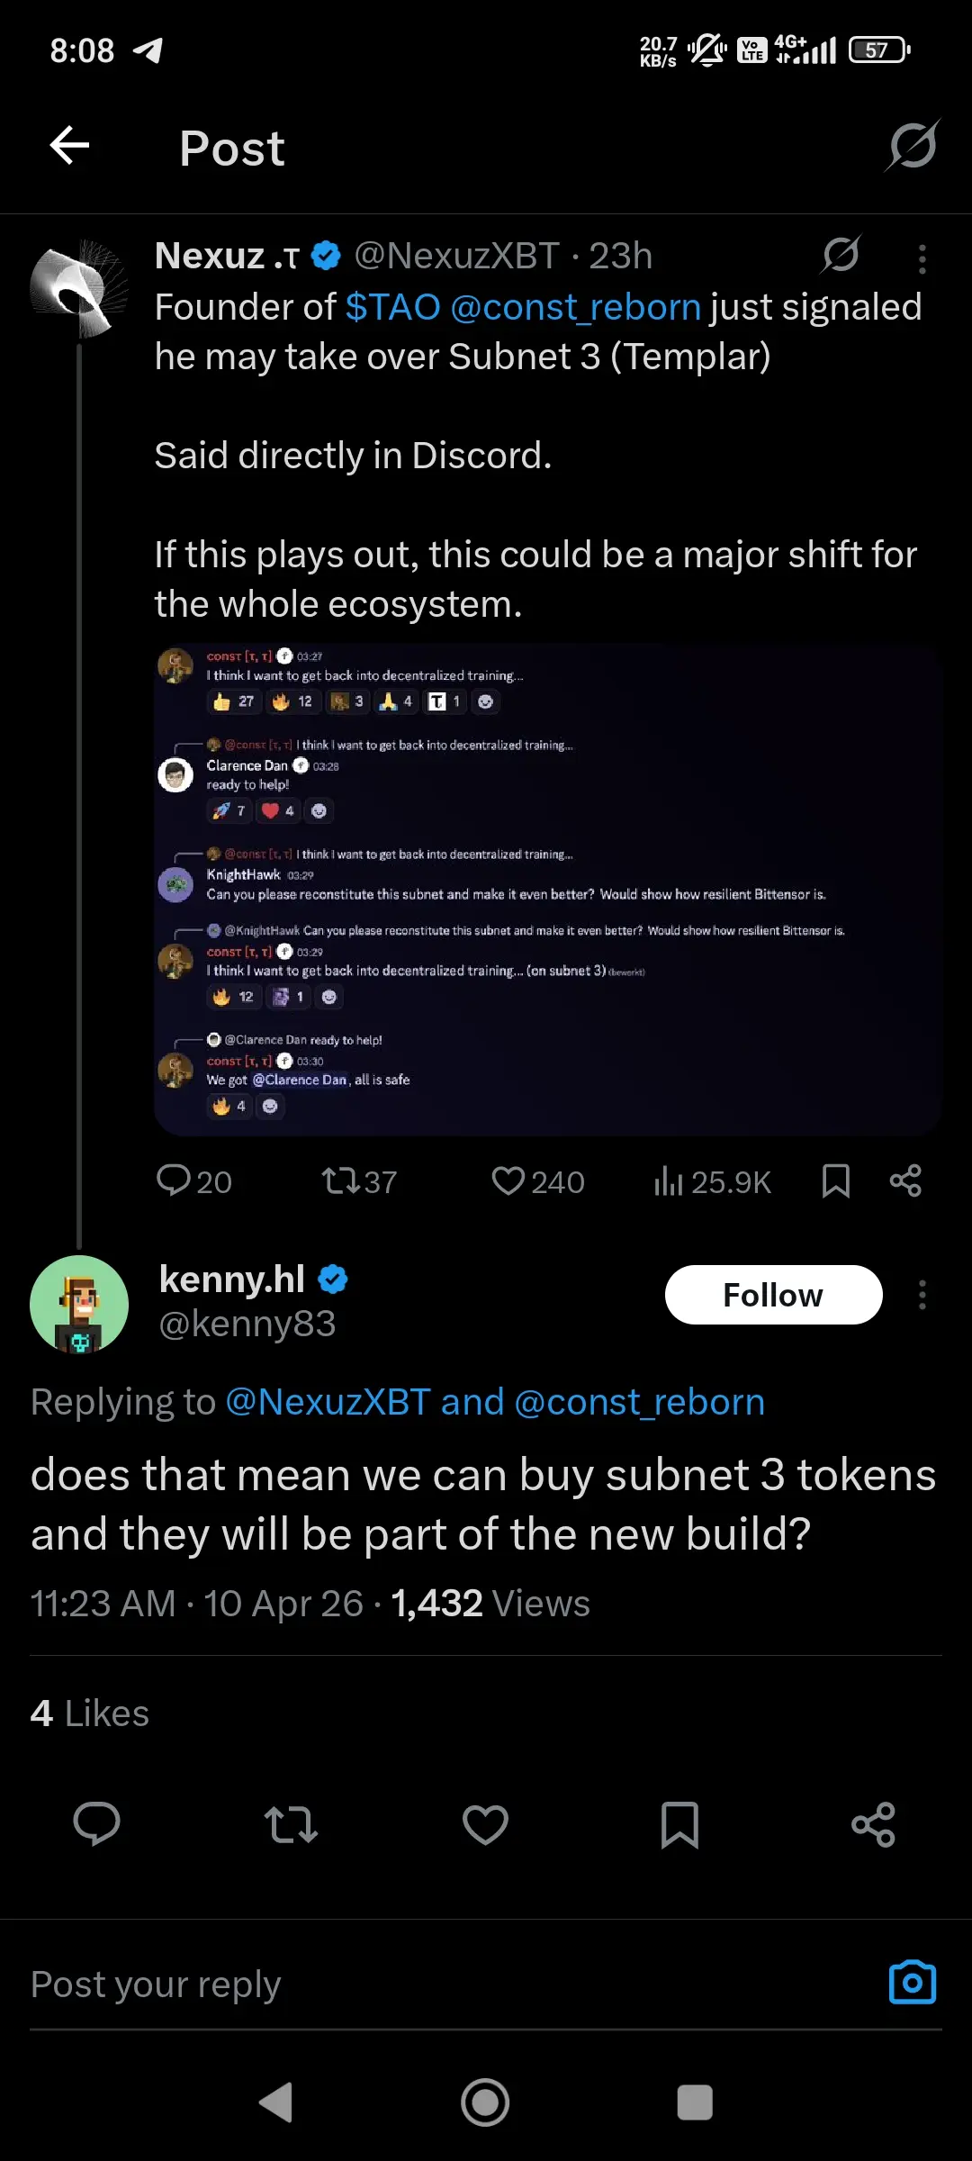
Task: Open the $TAO cashtag link
Action: click(392, 308)
